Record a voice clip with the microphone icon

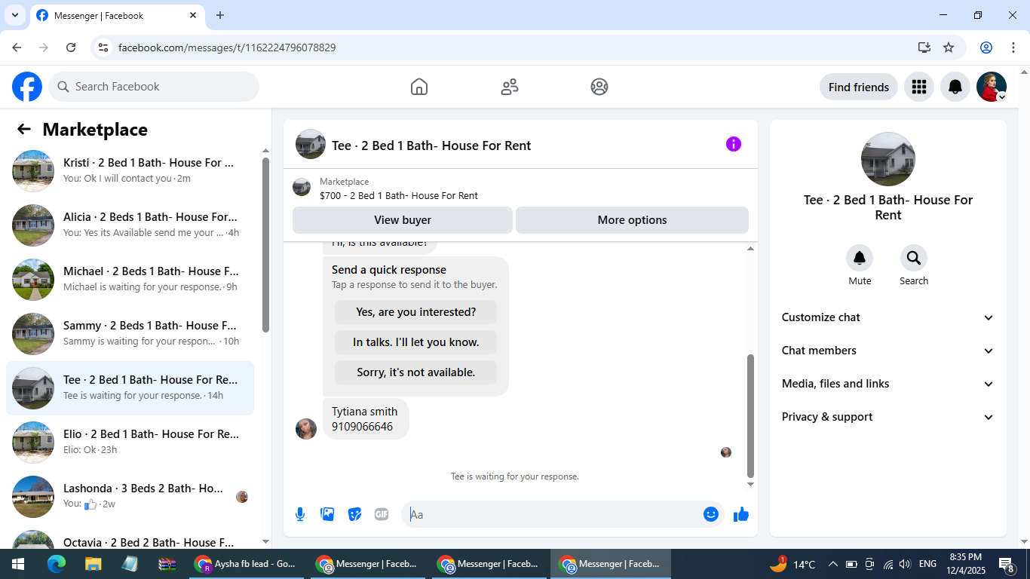coord(300,514)
